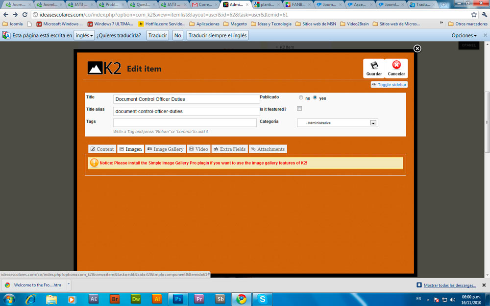Click the Title input field
The width and height of the screenshot is (490, 306).
point(186,99)
